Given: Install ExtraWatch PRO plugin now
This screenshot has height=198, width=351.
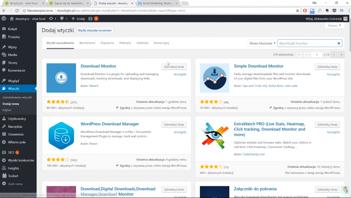Looking at the screenshot, I should (x=327, y=124).
